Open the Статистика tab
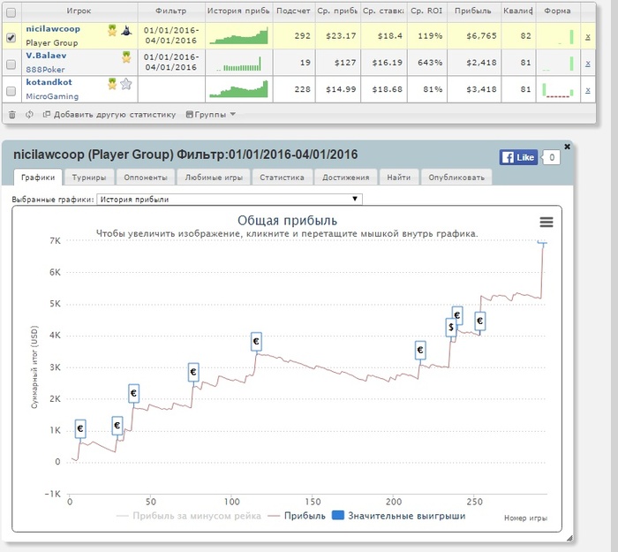This screenshot has width=618, height=552. pyautogui.click(x=282, y=178)
